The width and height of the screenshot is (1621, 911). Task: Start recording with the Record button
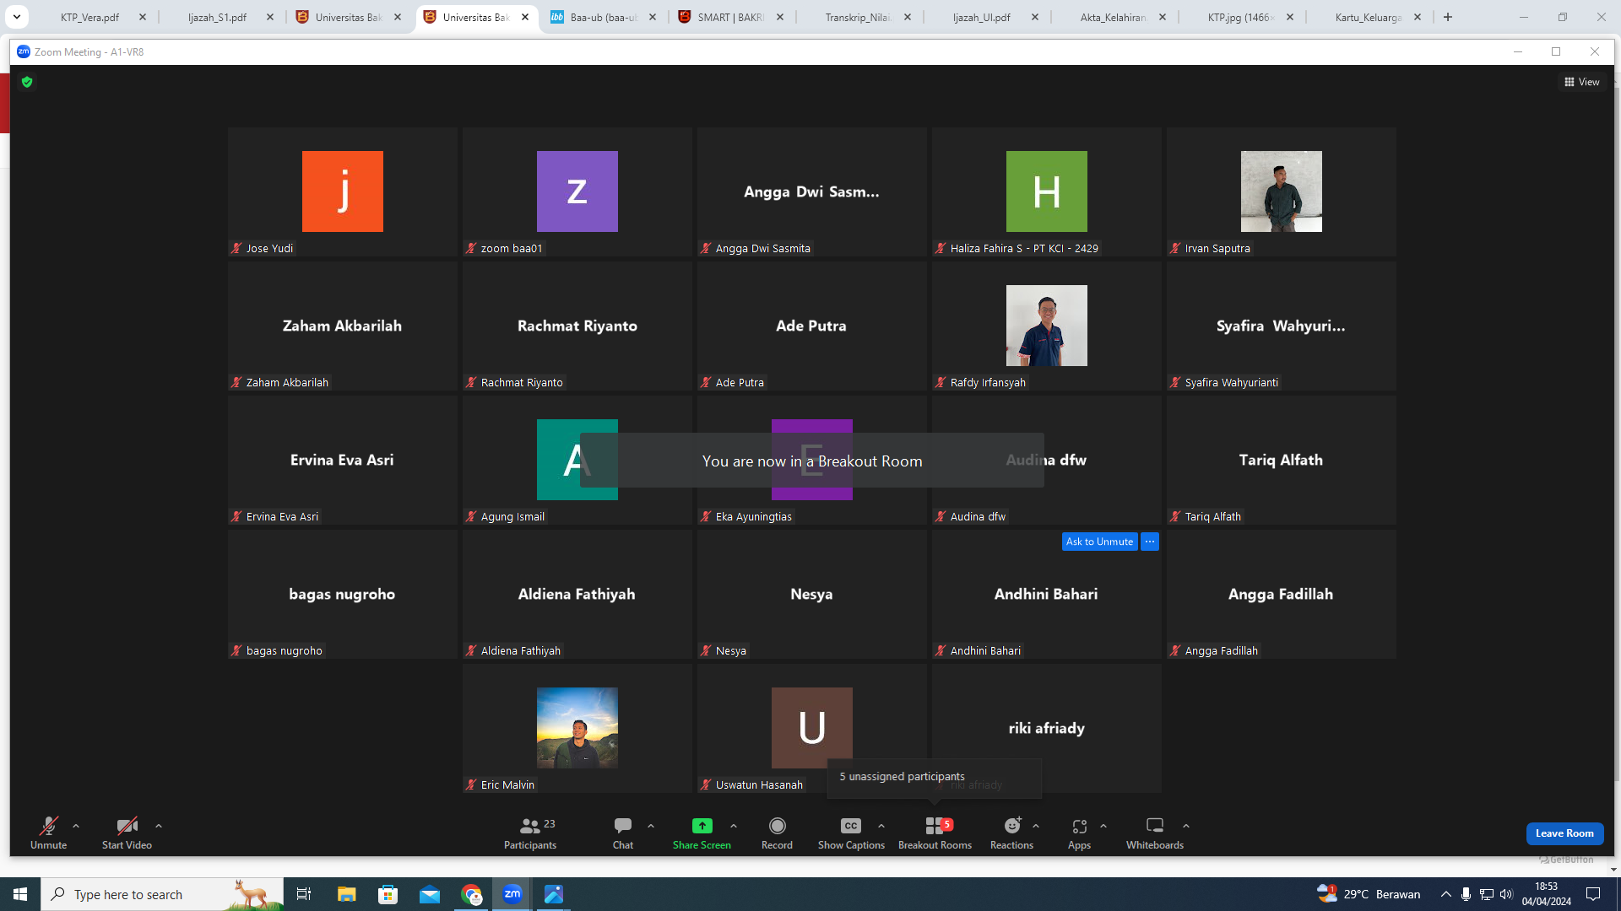click(x=777, y=833)
